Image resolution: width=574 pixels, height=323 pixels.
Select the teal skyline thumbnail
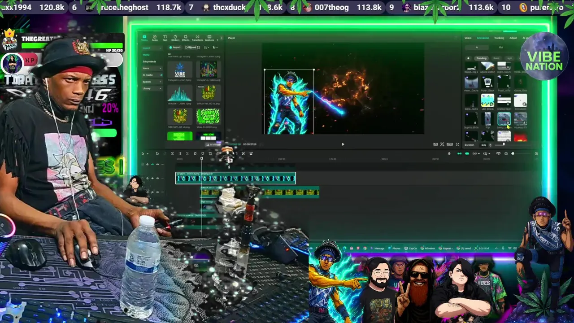(180, 93)
